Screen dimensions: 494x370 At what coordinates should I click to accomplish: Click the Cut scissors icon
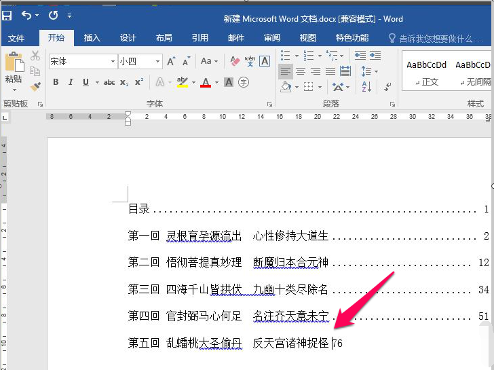click(x=35, y=56)
